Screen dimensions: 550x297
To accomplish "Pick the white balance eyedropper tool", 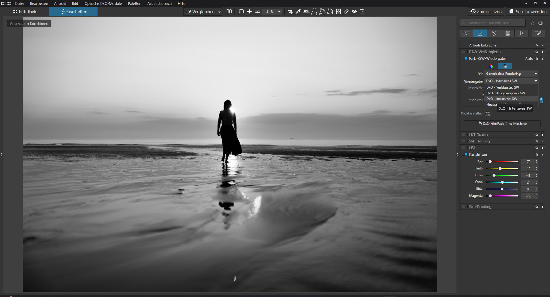I will click(298, 12).
